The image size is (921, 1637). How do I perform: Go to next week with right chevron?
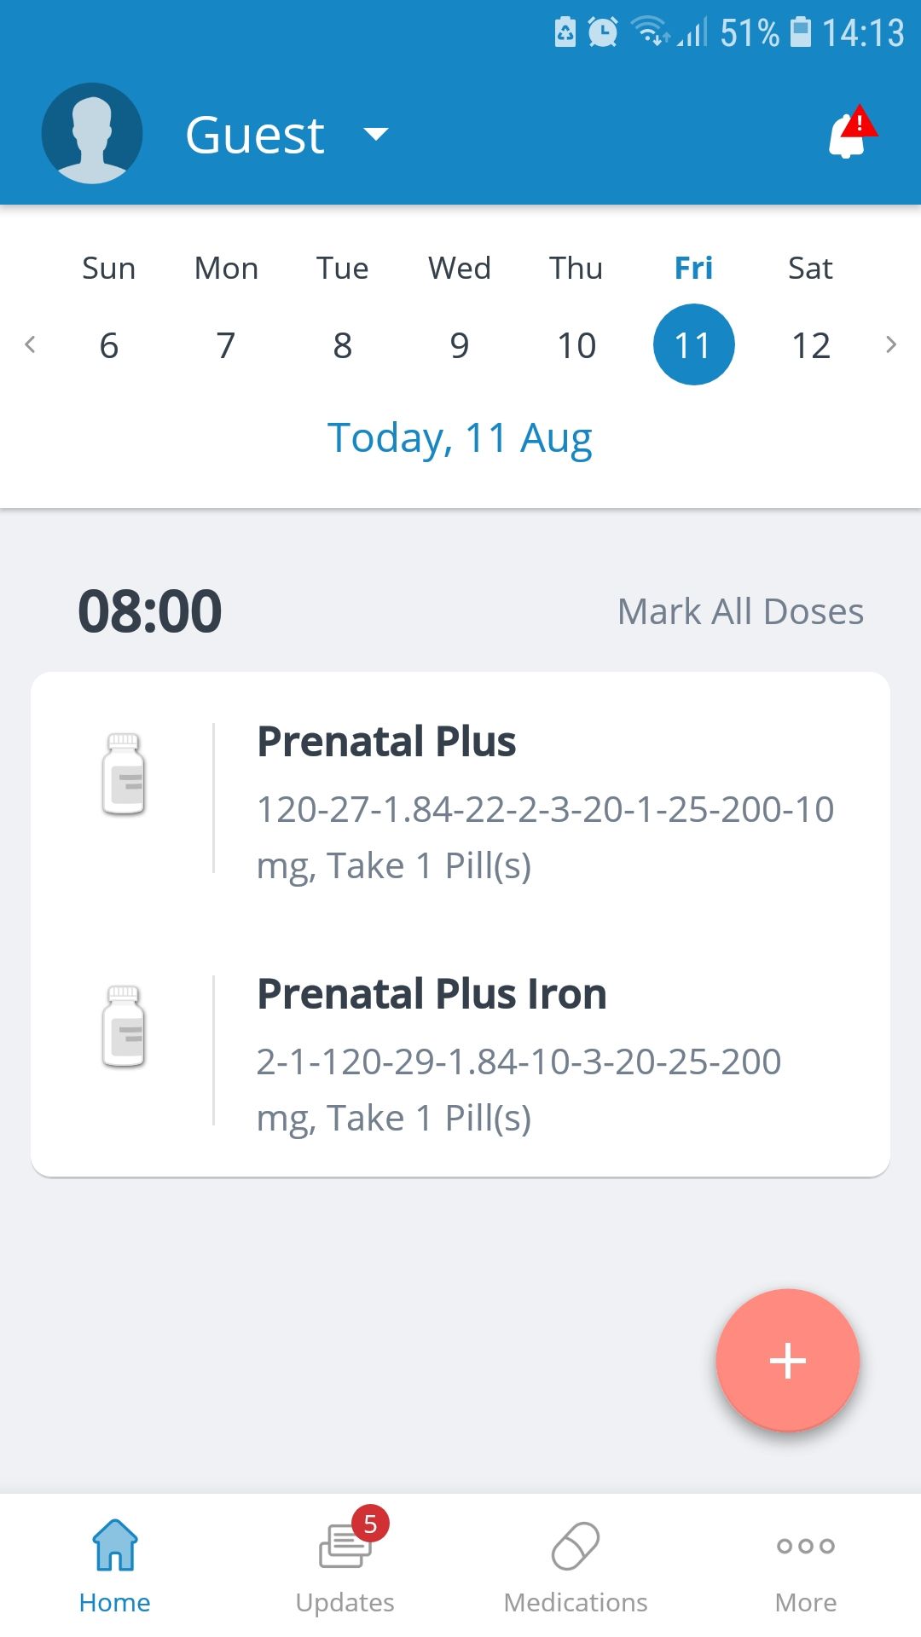890,344
